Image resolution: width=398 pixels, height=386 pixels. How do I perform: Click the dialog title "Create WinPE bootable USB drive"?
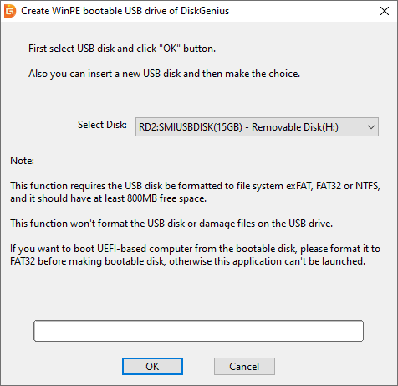(125, 11)
